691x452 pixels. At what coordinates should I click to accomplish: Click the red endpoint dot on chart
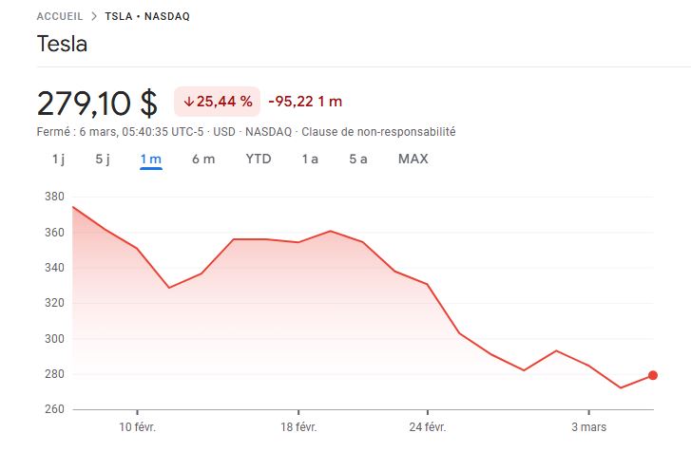point(653,375)
